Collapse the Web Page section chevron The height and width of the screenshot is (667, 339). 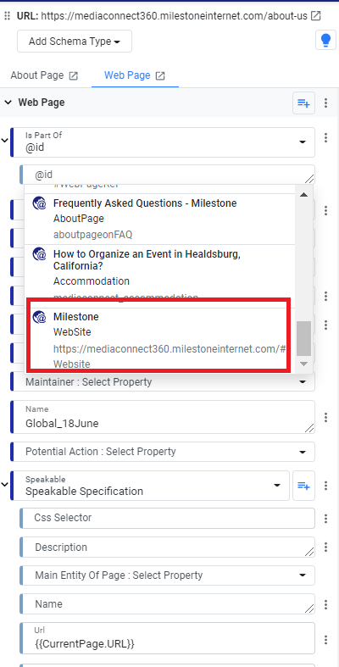8,103
